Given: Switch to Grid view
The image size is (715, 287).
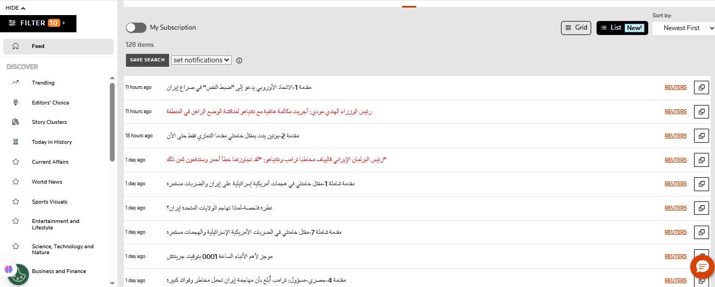Looking at the screenshot, I should point(576,28).
